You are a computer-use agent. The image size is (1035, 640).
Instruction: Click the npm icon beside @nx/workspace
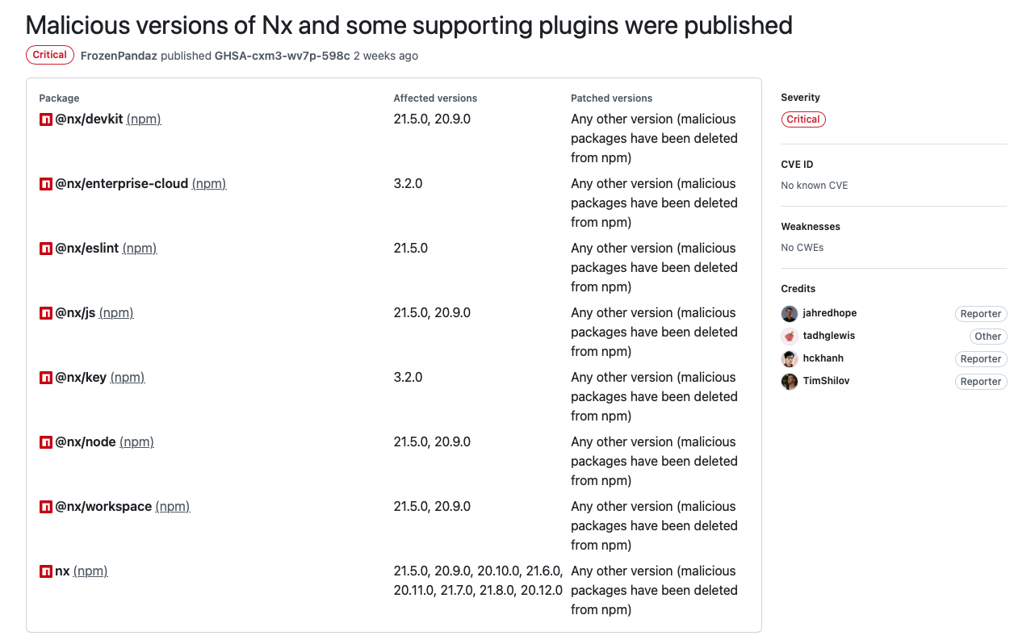click(46, 507)
